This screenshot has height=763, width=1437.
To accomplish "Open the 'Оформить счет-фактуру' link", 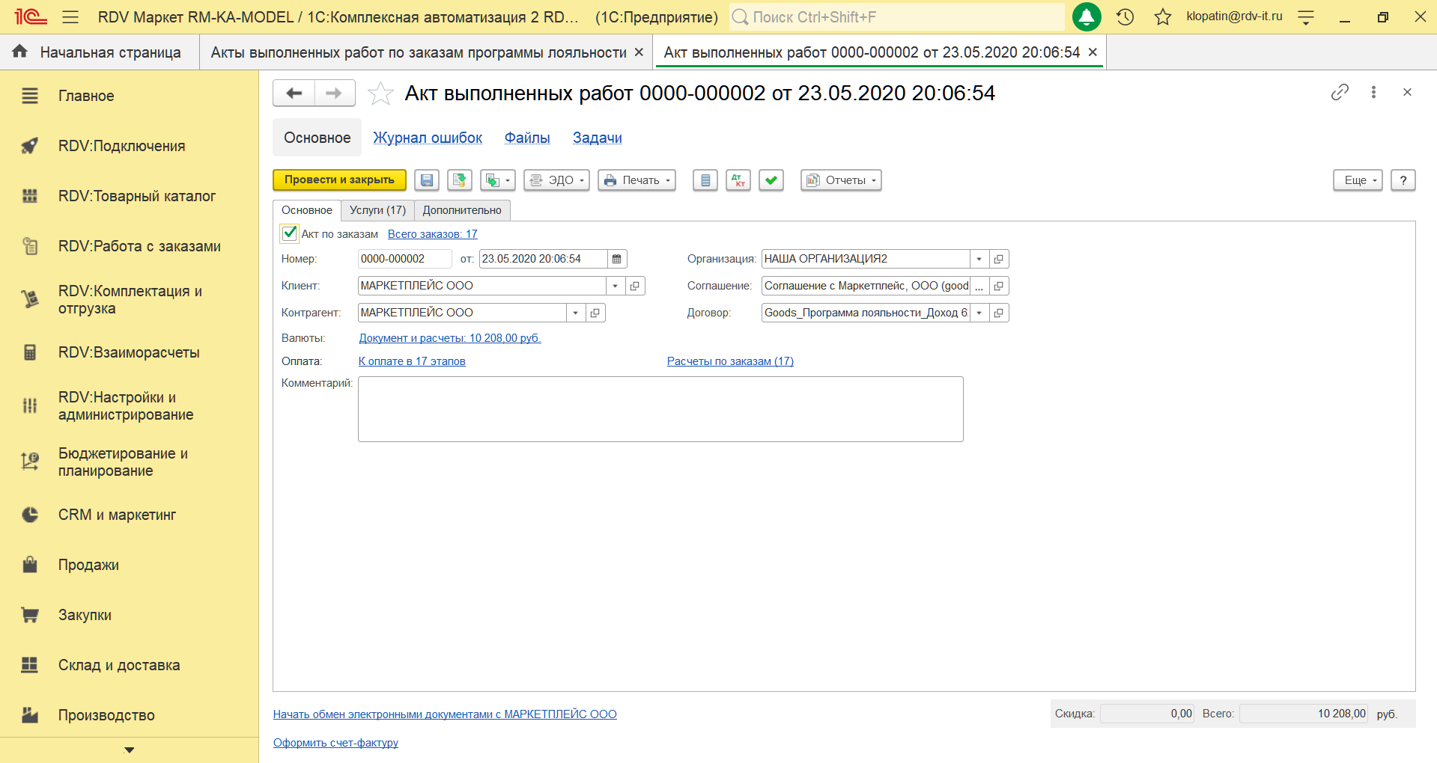I will tap(335, 743).
